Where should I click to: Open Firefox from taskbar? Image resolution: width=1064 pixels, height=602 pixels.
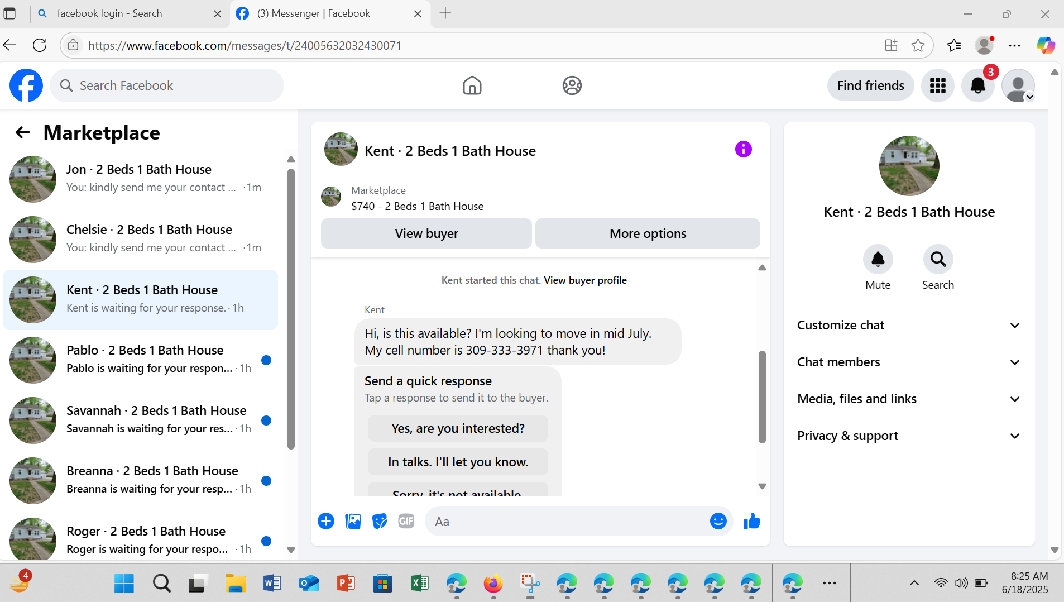pyautogui.click(x=493, y=584)
